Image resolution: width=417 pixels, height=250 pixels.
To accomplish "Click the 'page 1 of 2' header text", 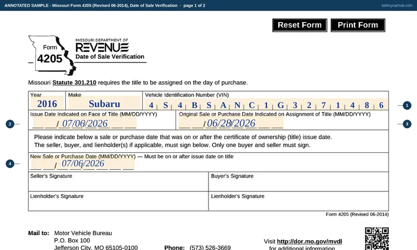I will point(194,5).
